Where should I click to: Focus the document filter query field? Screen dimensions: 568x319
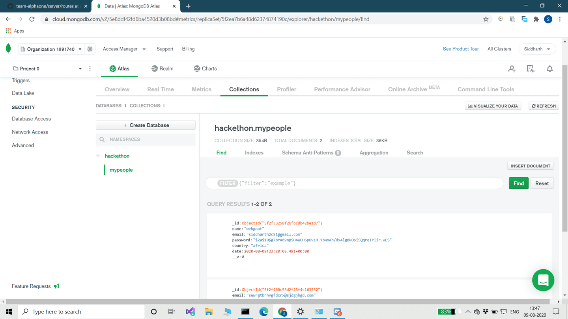tap(354, 183)
